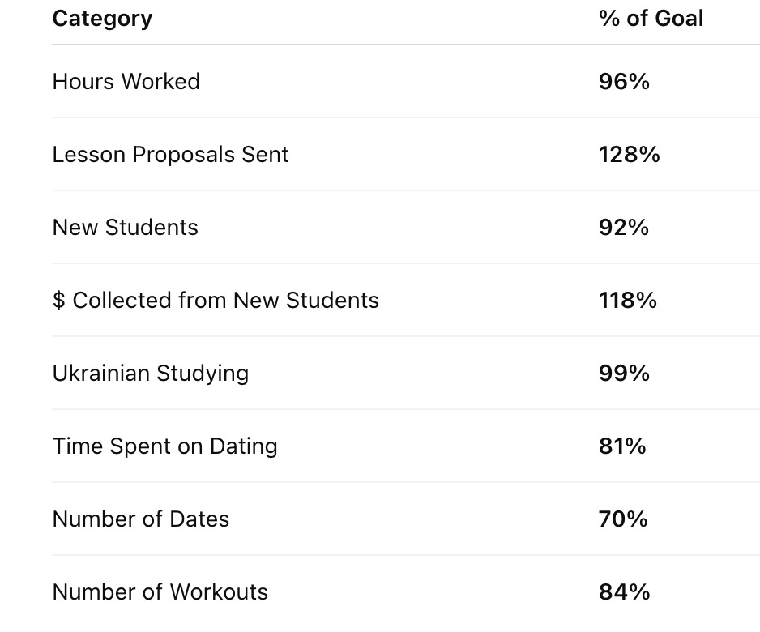
Task: Click the 118% goal value
Action: tap(627, 301)
